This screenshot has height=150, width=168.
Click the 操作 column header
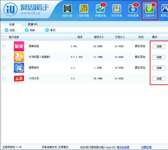[155, 37]
